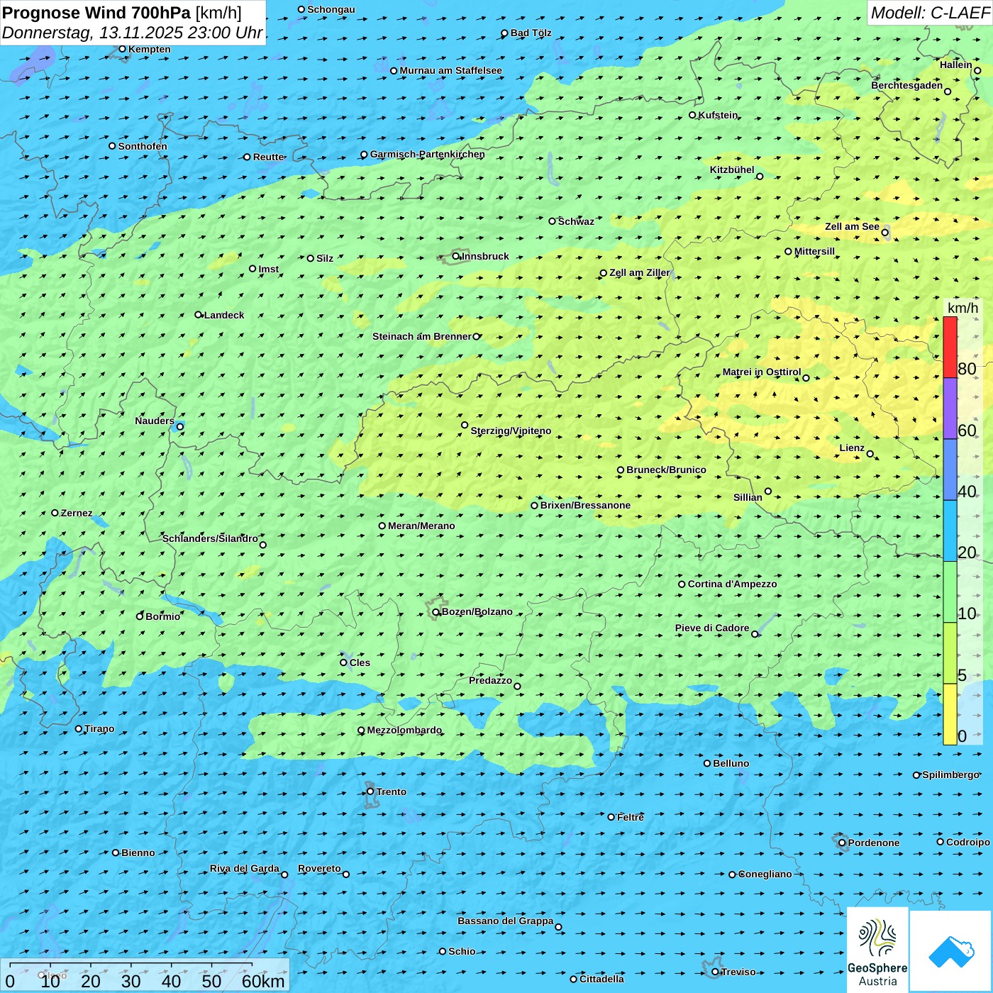Select the Kempten marker circle
This screenshot has height=993, width=993.
122,49
